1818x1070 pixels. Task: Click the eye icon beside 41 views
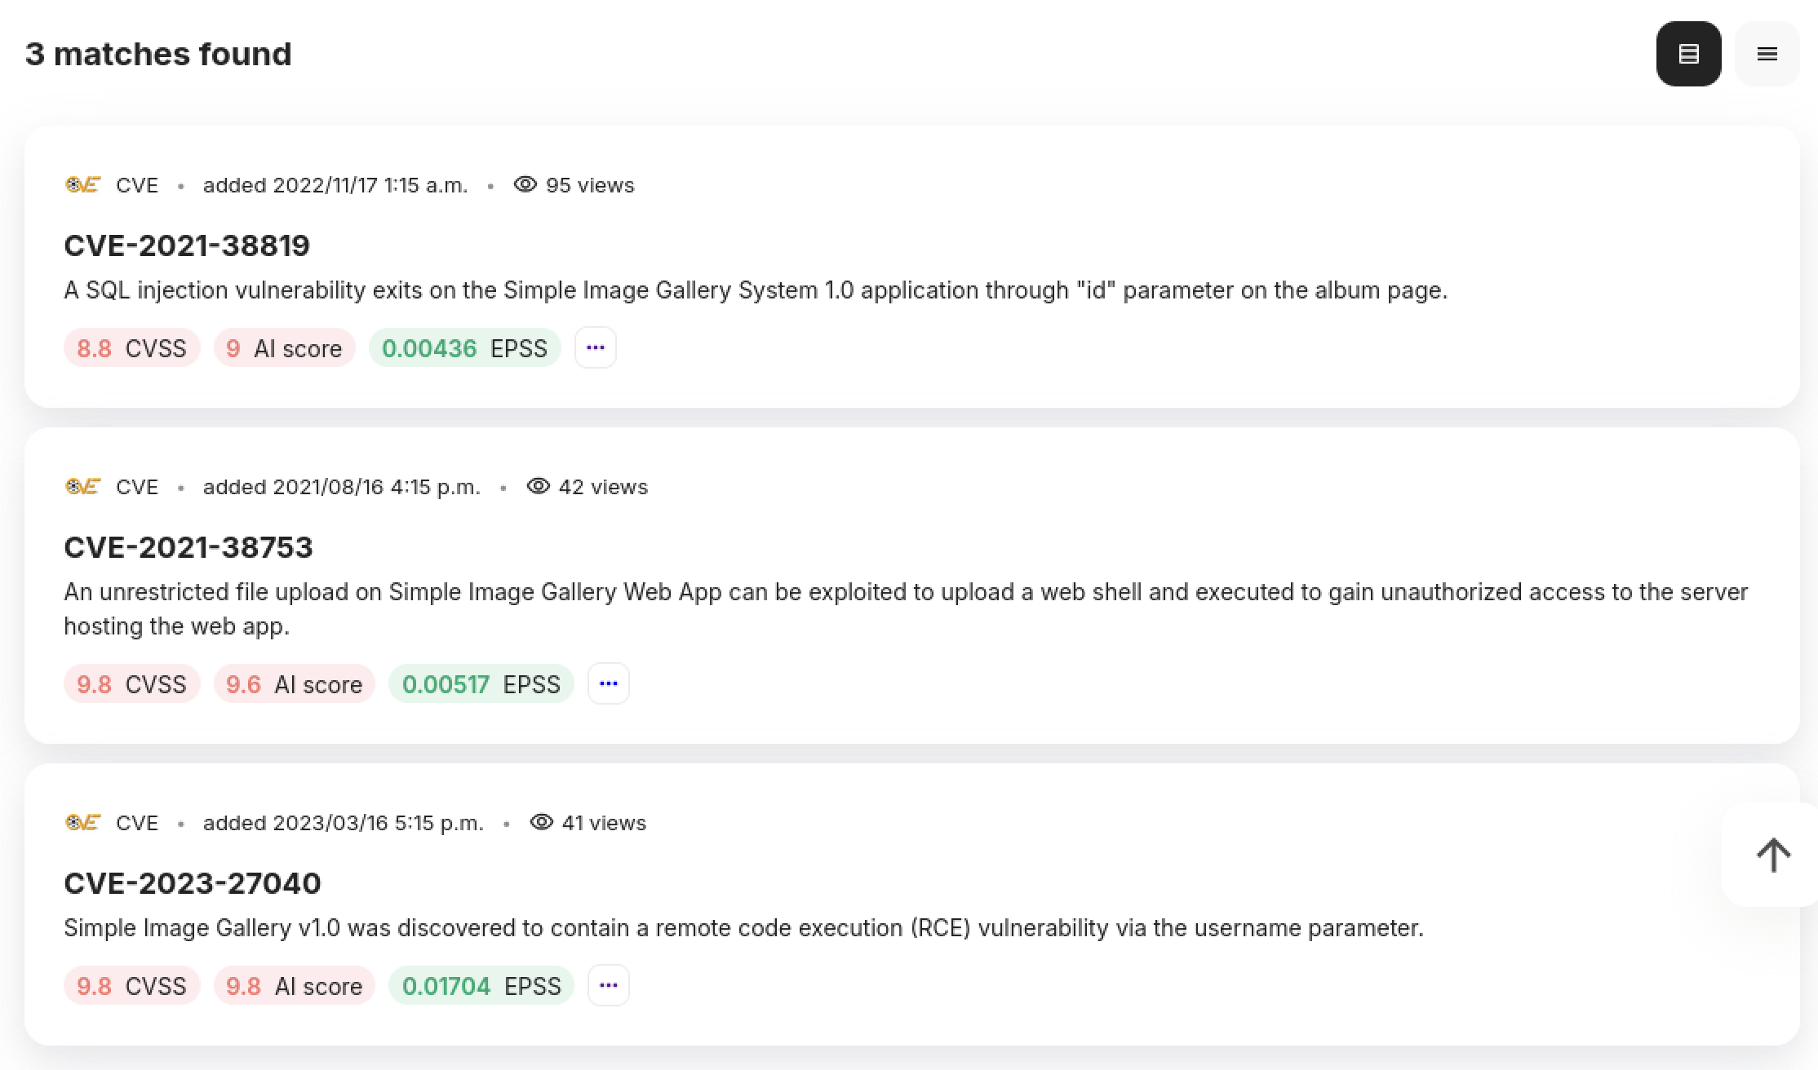point(541,822)
